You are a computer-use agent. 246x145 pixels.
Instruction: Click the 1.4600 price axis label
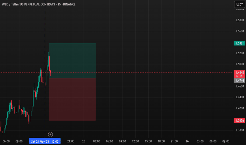coord(240,86)
